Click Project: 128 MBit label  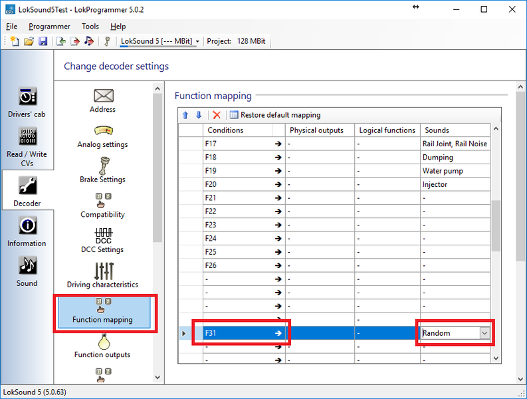coord(236,41)
